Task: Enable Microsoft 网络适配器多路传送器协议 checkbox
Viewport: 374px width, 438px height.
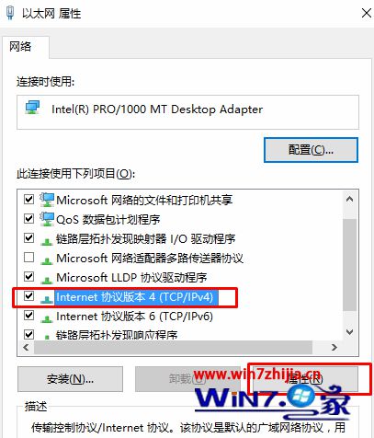Action: click(28, 257)
